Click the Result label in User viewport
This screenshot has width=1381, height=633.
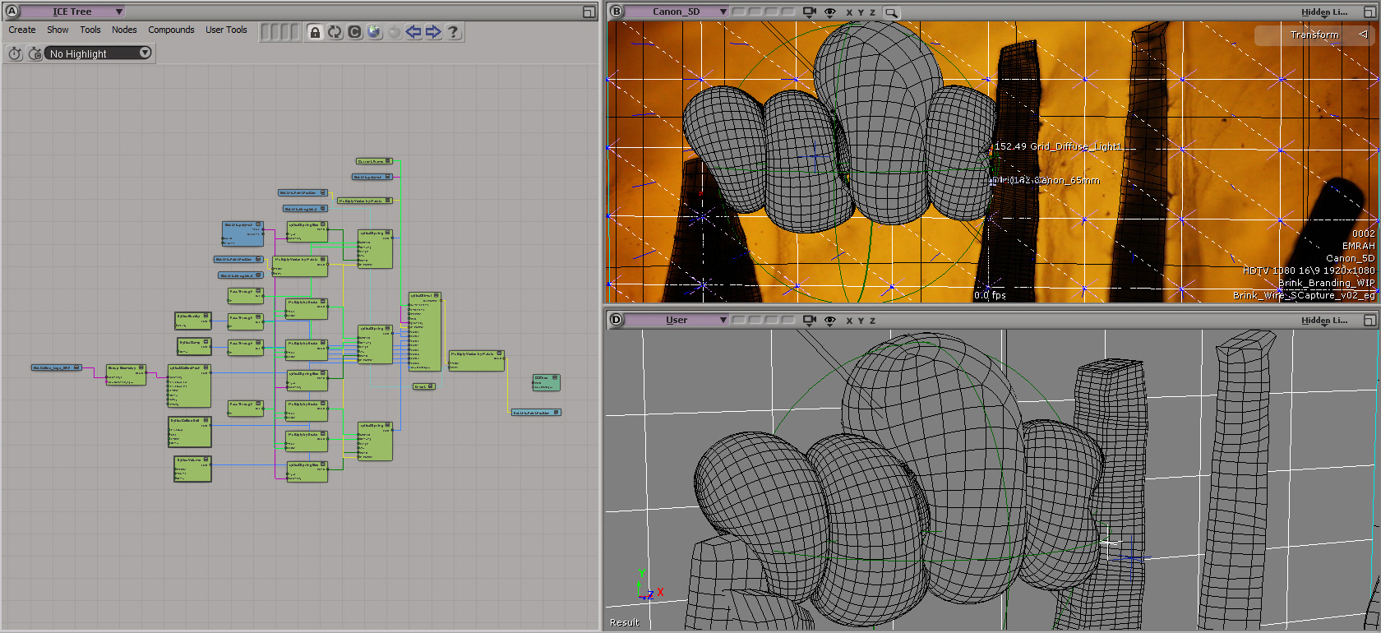coord(624,622)
